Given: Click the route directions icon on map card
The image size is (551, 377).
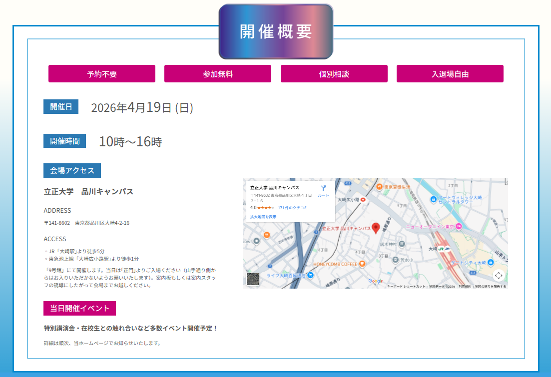Looking at the screenshot, I should 323,188.
